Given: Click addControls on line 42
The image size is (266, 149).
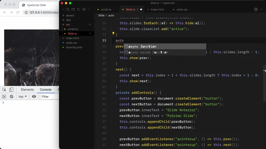Looking at the screenshot, I should coord(142,93).
